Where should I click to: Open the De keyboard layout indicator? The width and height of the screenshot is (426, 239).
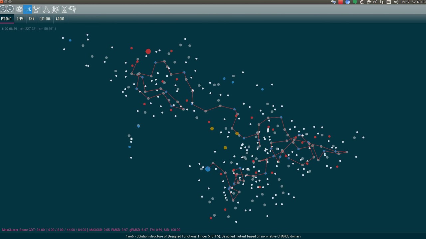pyautogui.click(x=389, y=2)
